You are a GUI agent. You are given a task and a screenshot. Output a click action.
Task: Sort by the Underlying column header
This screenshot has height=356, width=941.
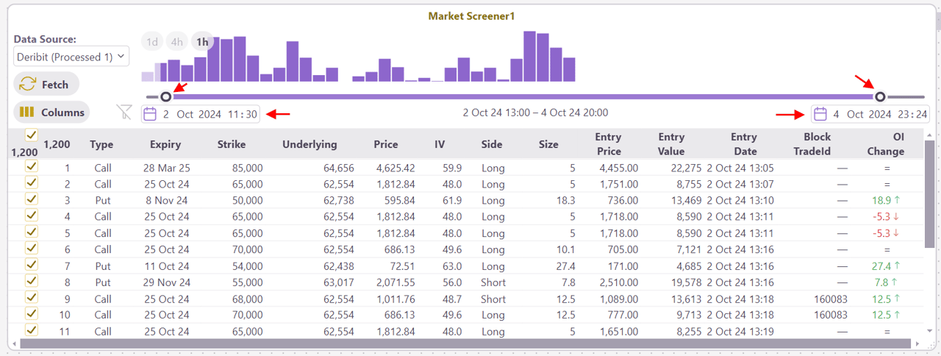pyautogui.click(x=310, y=144)
